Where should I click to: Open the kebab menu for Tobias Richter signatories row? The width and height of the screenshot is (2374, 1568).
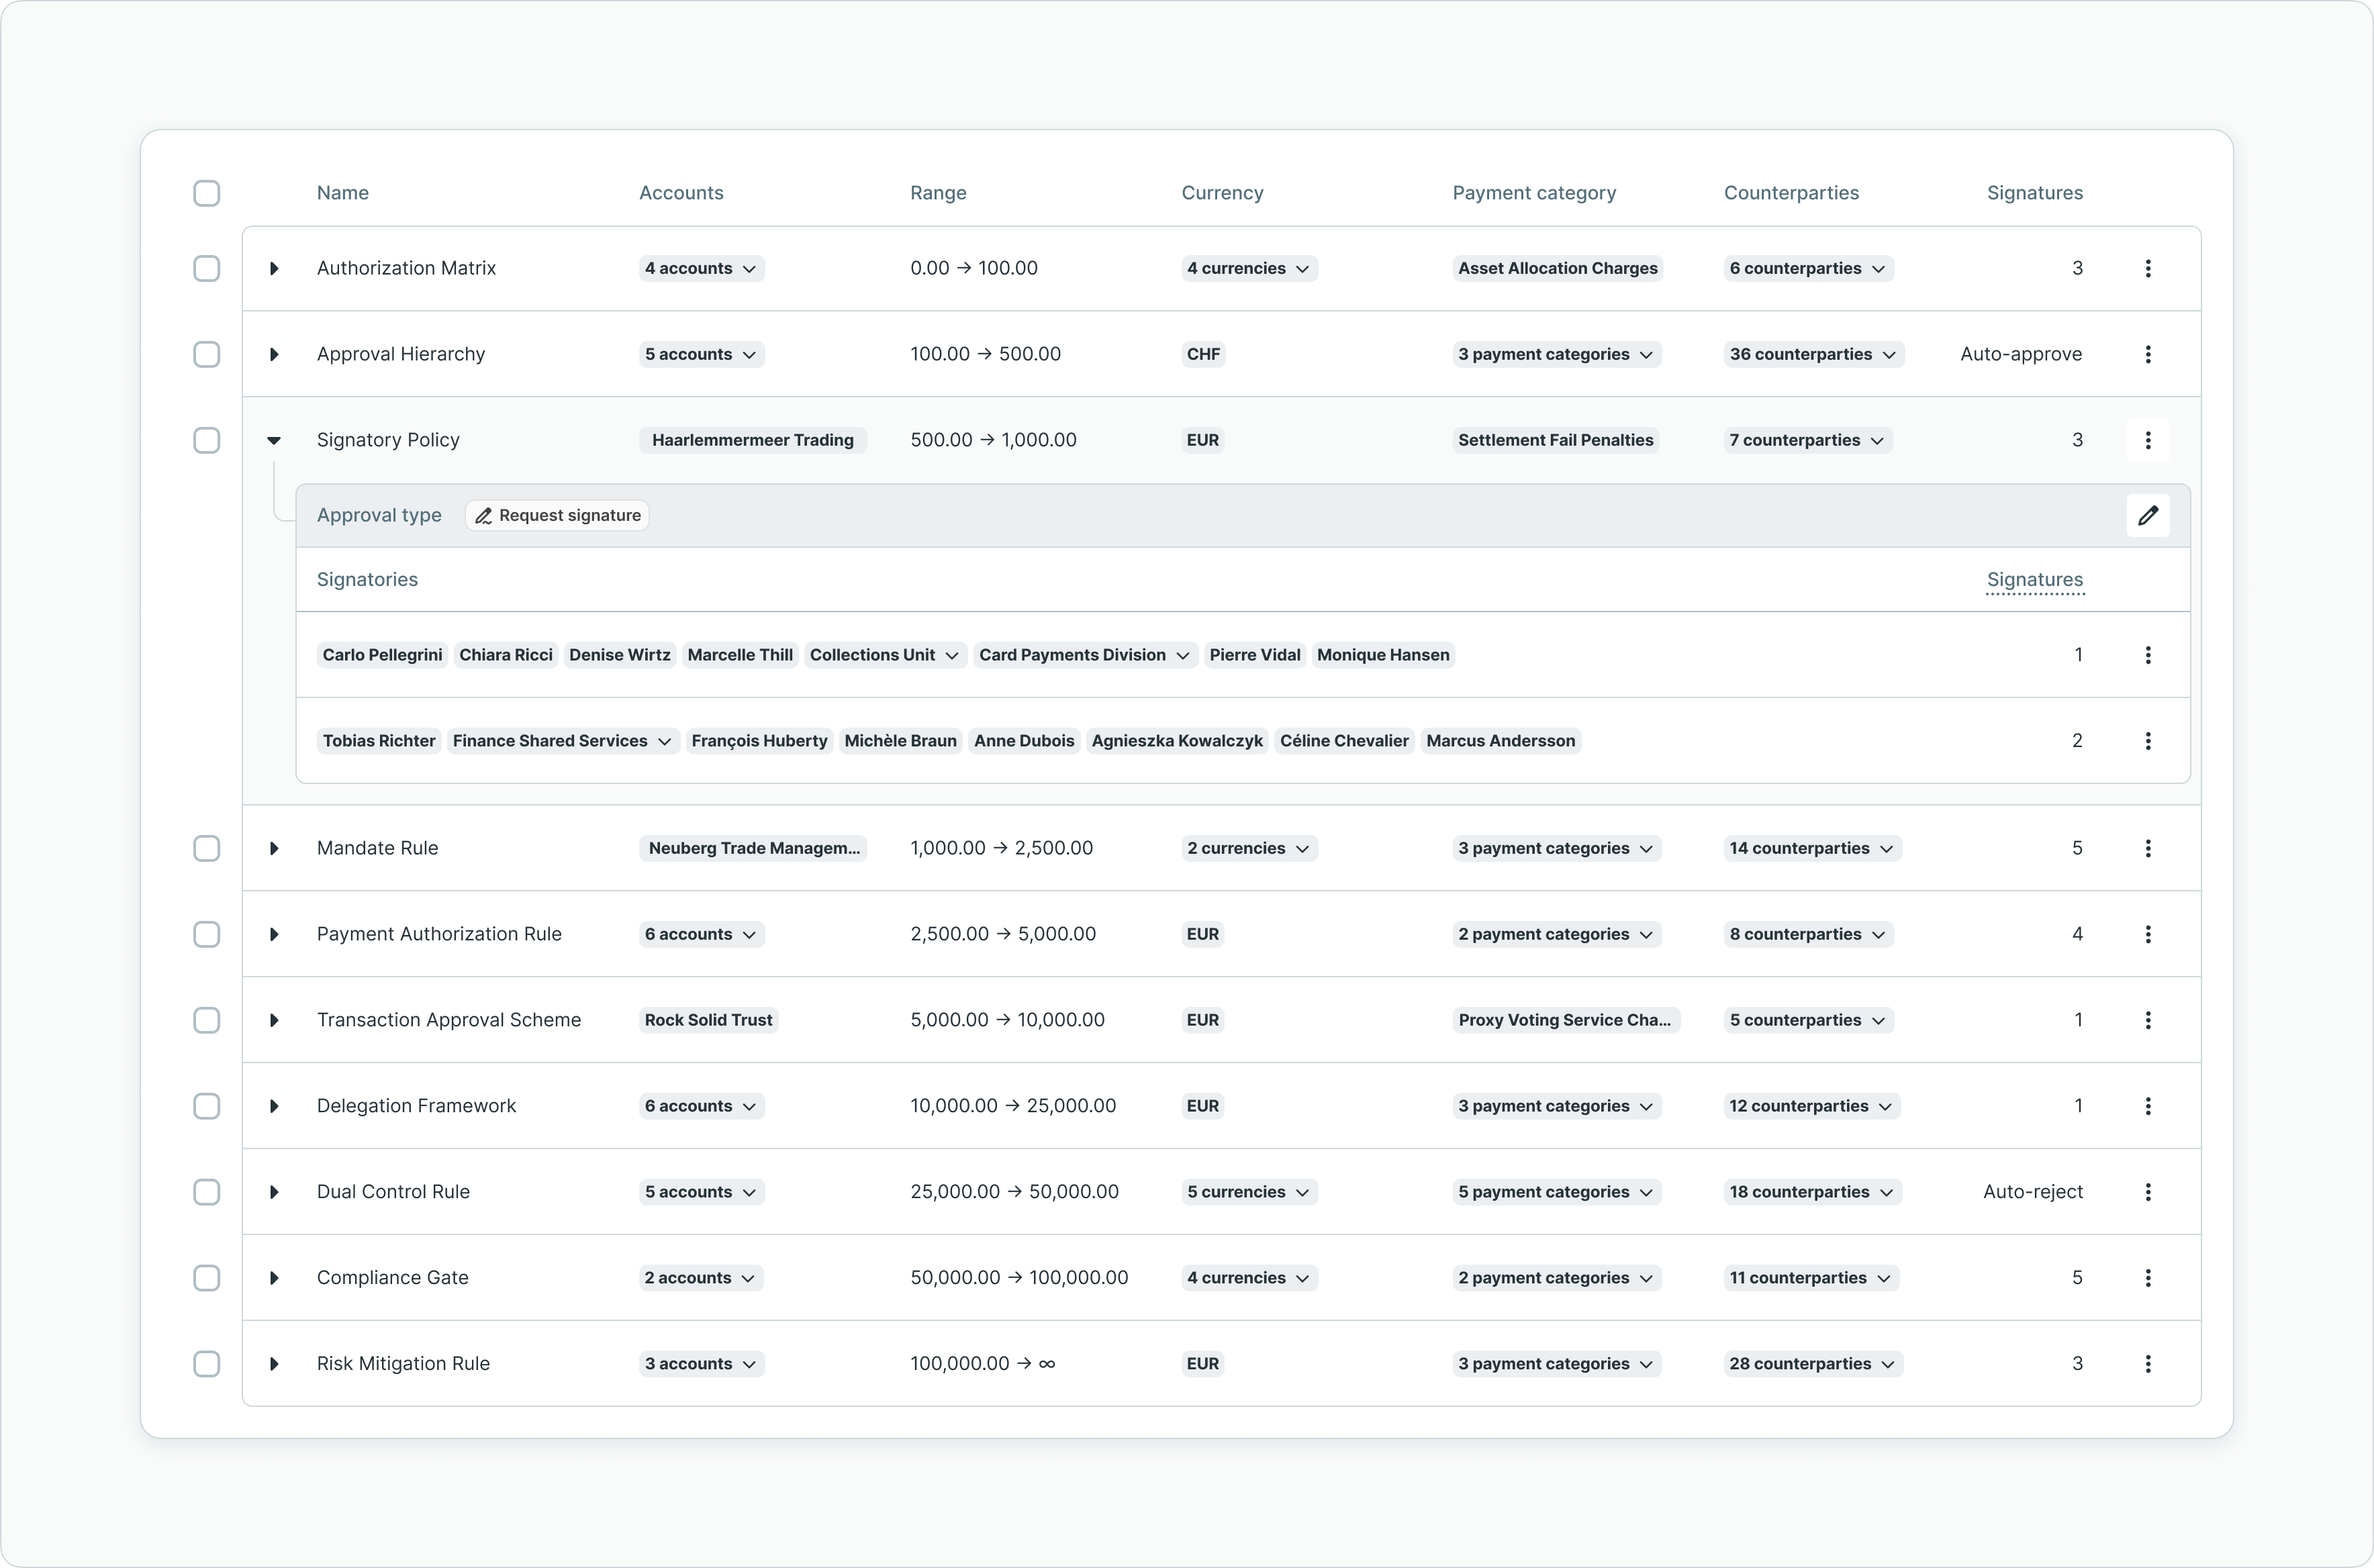(2147, 741)
